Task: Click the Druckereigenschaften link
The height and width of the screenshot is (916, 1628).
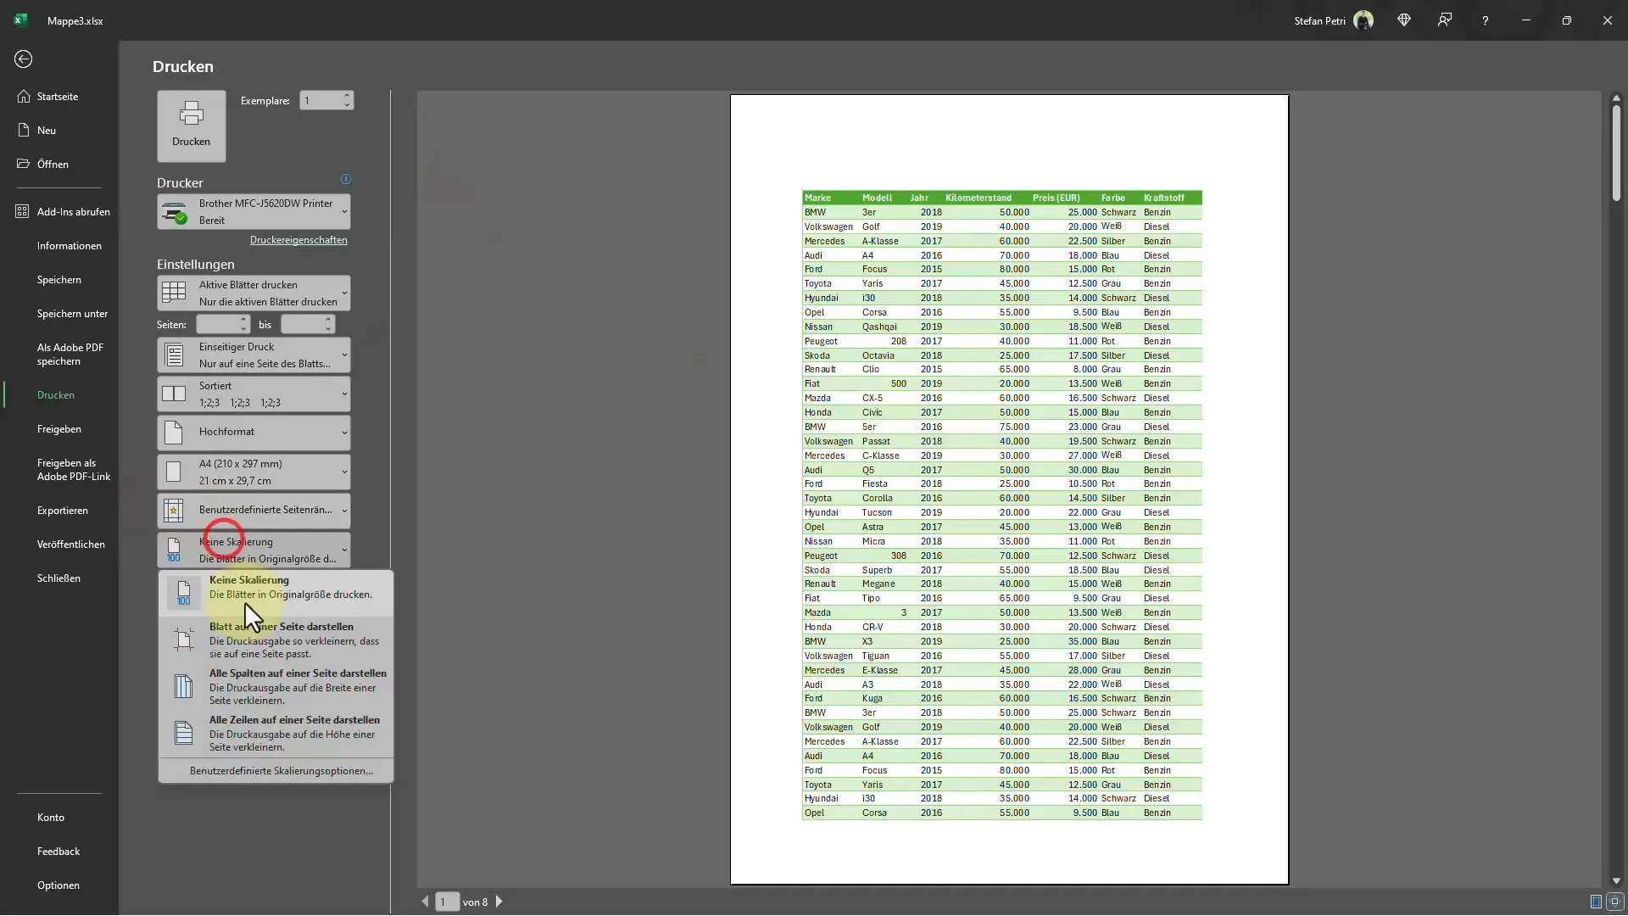Action: click(x=298, y=239)
